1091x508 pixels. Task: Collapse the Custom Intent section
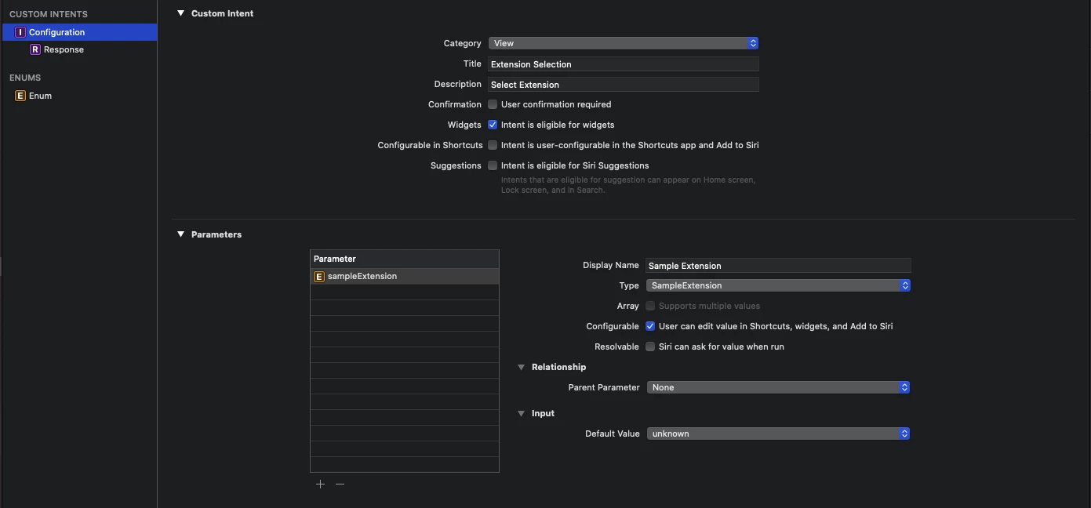point(180,13)
